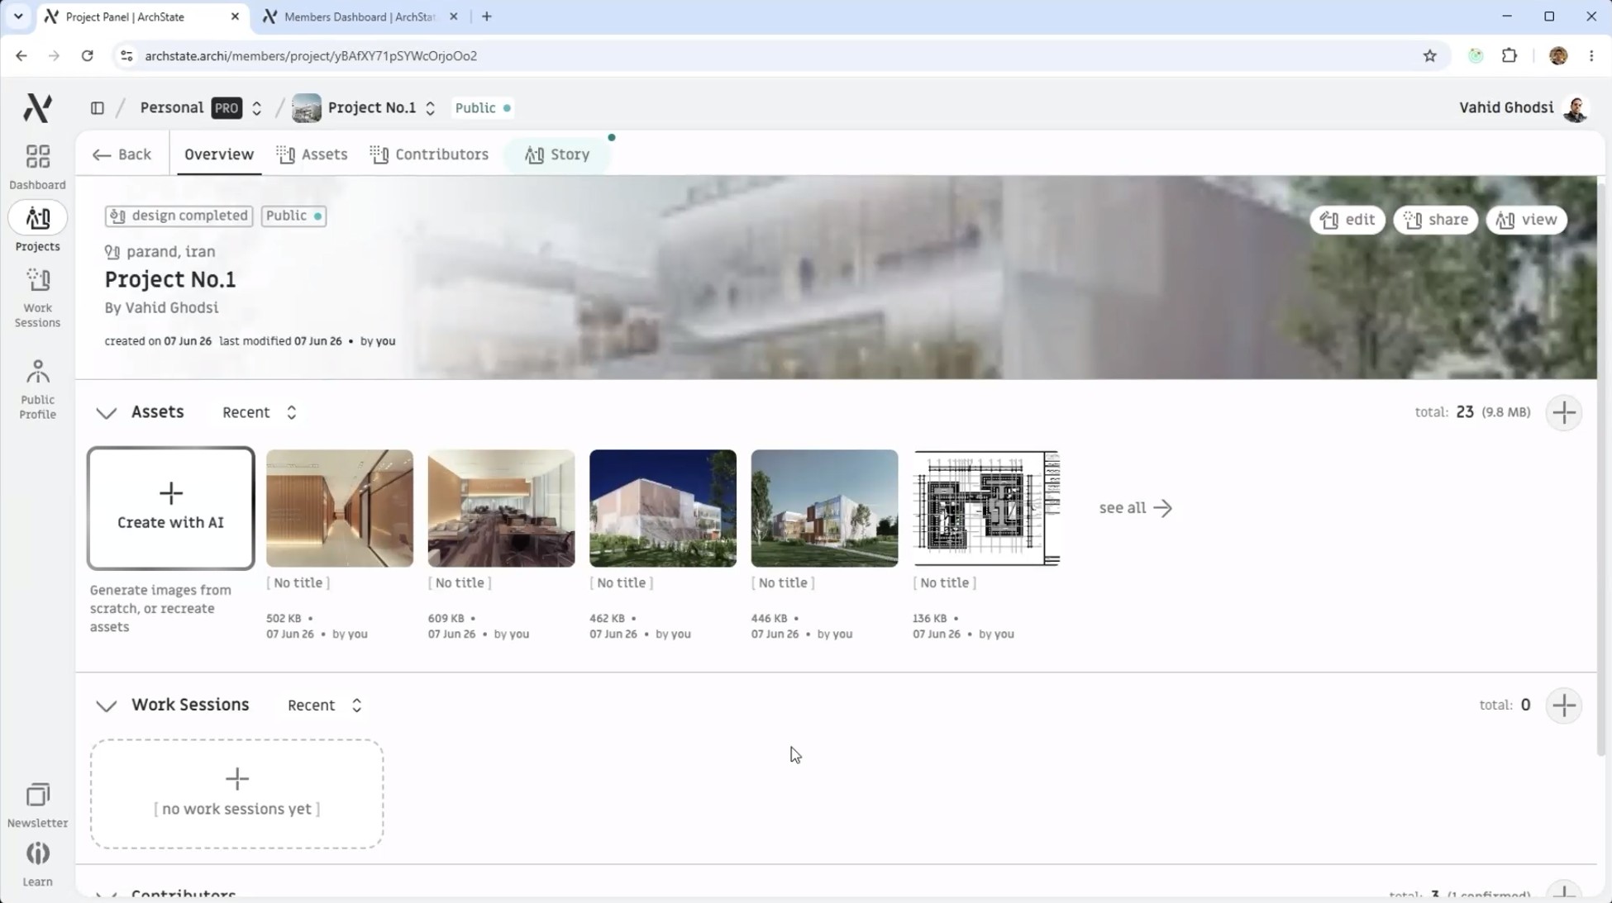The height and width of the screenshot is (903, 1612).
Task: Select the Projects sidebar icon
Action: 37,227
